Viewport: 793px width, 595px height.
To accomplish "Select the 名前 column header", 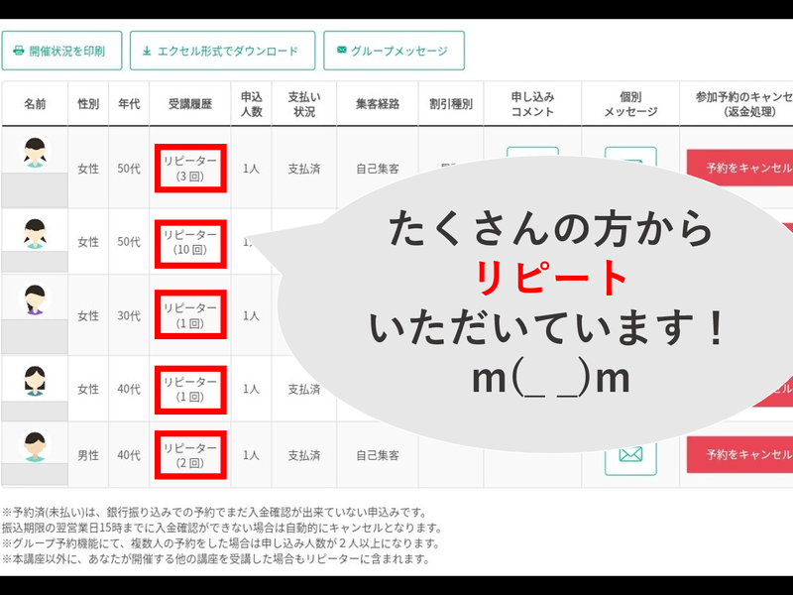I will [x=35, y=104].
